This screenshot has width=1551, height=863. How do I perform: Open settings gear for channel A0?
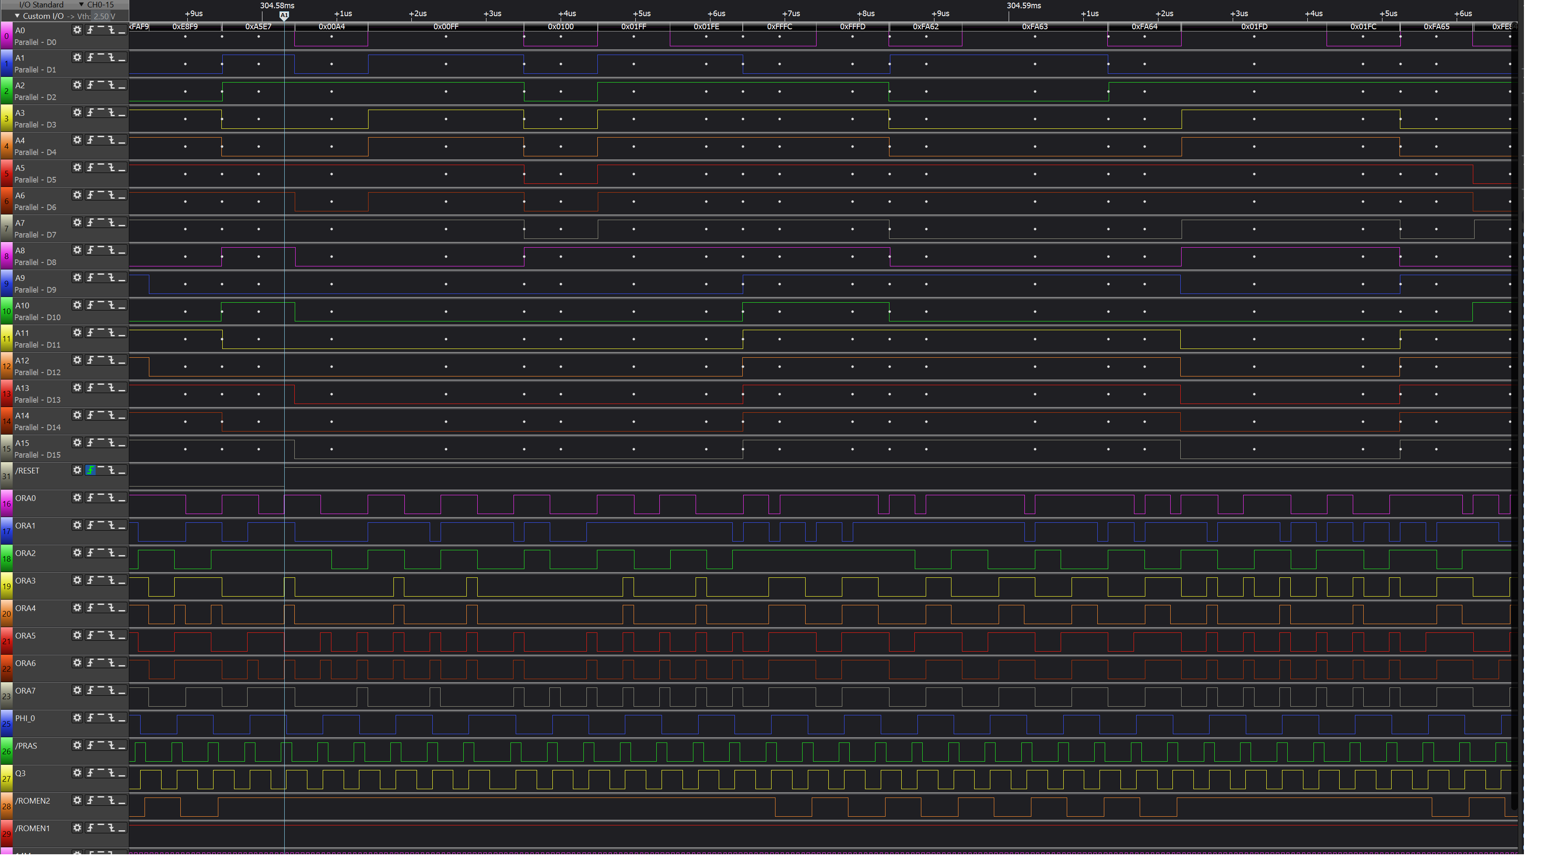(77, 30)
